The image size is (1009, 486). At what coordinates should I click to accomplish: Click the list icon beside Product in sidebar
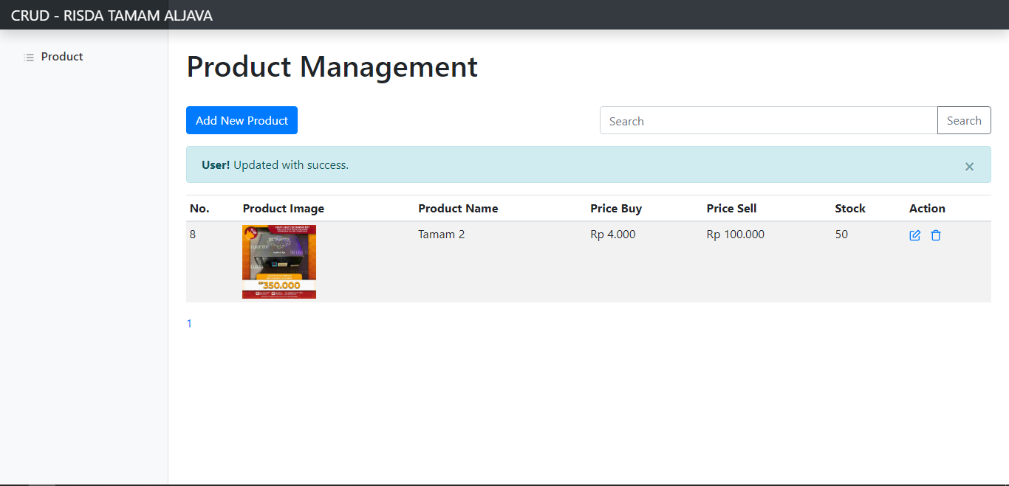pos(29,57)
